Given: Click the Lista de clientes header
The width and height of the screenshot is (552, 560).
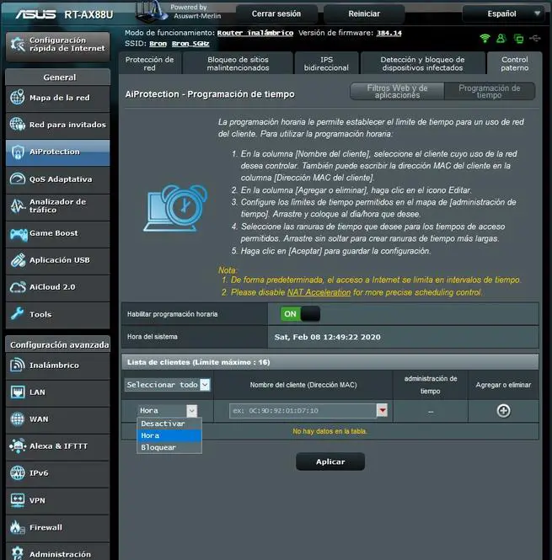Looking at the screenshot, I should click(x=330, y=362).
